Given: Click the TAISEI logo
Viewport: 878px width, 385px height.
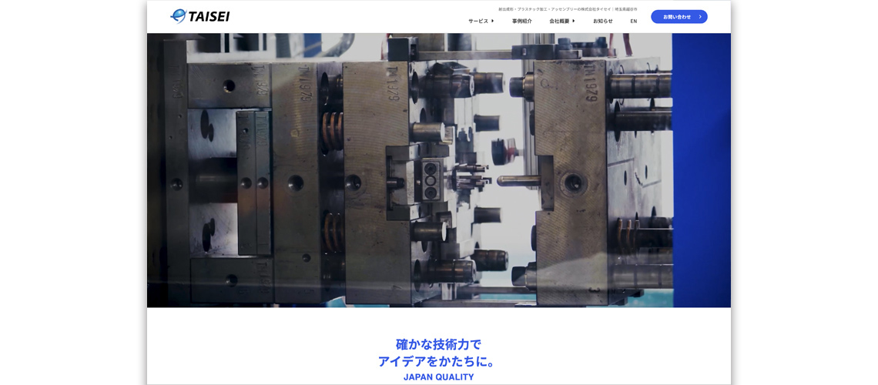Looking at the screenshot, I should point(200,16).
